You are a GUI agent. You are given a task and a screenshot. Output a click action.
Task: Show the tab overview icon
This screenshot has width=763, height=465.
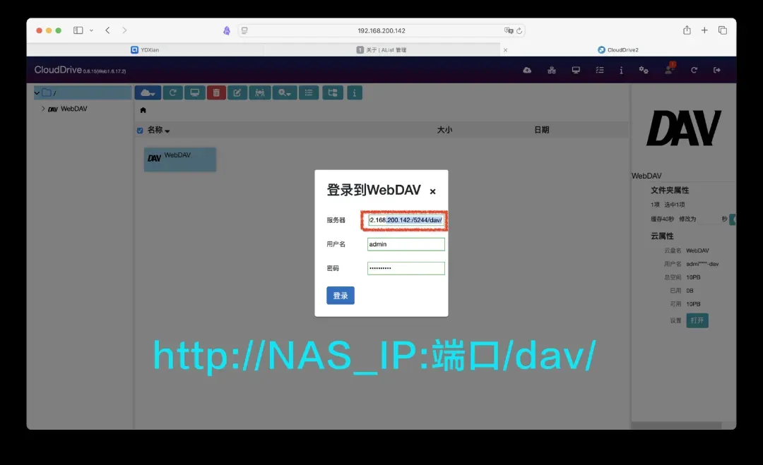coord(723,30)
